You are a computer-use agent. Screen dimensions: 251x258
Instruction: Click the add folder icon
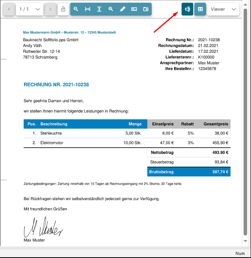146,9
